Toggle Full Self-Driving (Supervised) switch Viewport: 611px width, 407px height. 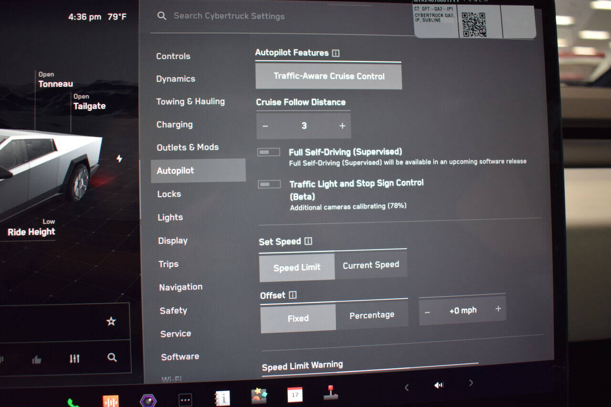269,152
